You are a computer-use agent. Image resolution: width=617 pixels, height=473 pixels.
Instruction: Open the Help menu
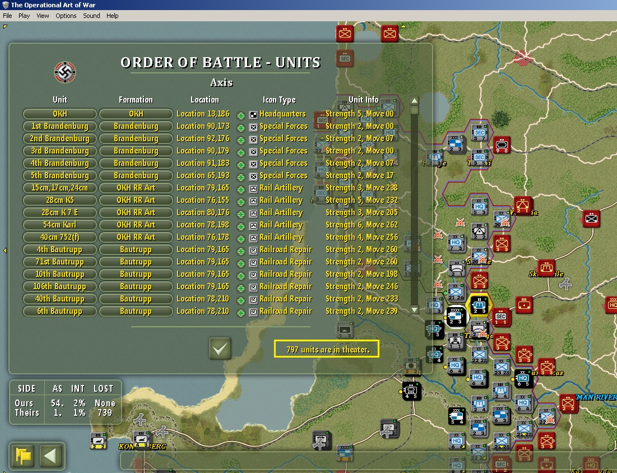112,16
